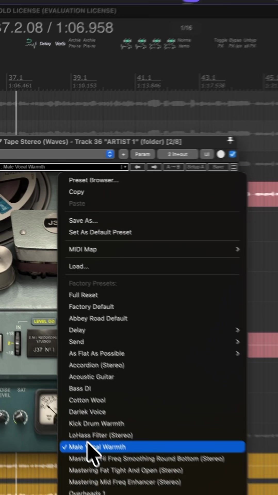
Task: Click the 41.1 timeline ruler marker
Action: pos(144,77)
